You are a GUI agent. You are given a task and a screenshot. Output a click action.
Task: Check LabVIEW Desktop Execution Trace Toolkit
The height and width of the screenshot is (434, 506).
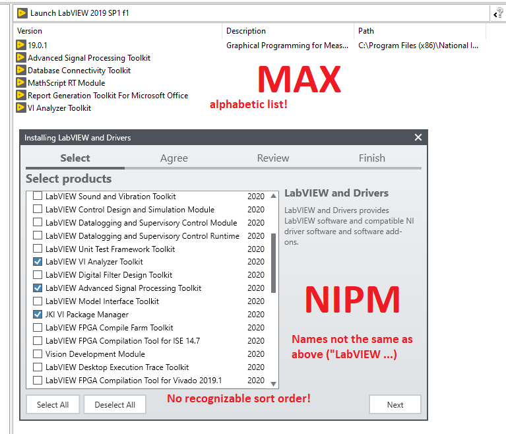pyautogui.click(x=38, y=367)
